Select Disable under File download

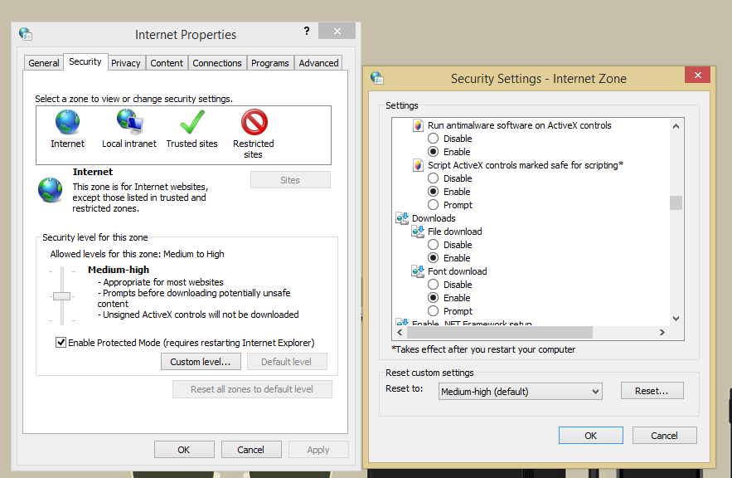tap(434, 245)
